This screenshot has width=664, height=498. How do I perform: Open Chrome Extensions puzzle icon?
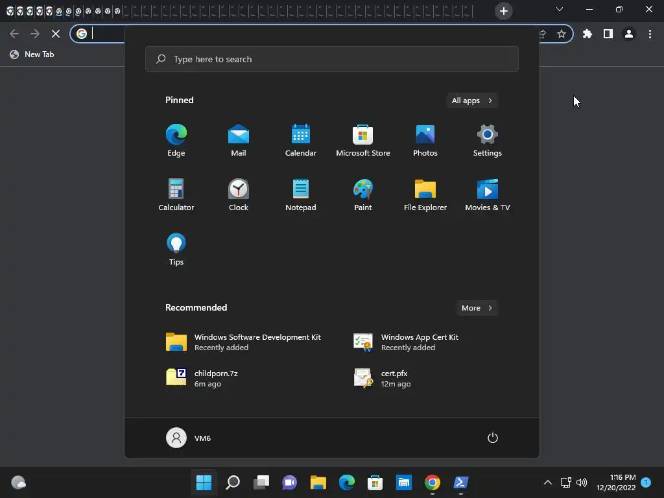587,34
